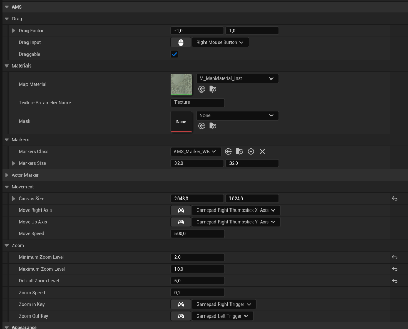Image resolution: width=408 pixels, height=329 pixels.
Task: Browse to Markers Class in Content Browser
Action: coord(239,152)
